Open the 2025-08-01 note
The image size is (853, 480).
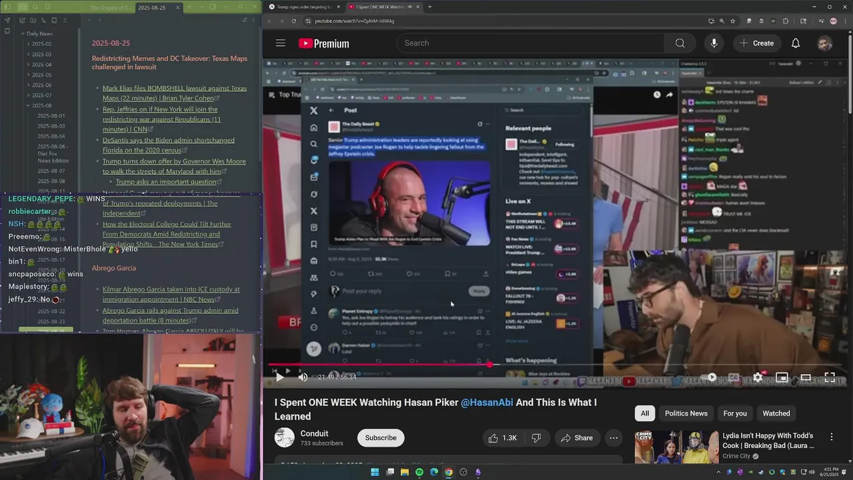click(51, 116)
